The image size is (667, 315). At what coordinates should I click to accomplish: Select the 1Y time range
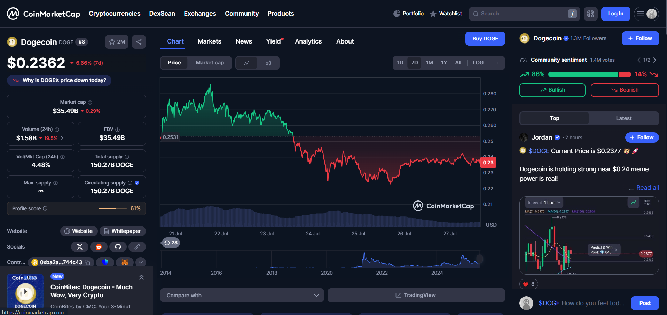(x=444, y=63)
